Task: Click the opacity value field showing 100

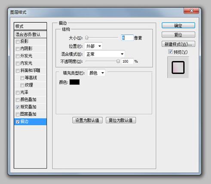Action: (x=127, y=61)
